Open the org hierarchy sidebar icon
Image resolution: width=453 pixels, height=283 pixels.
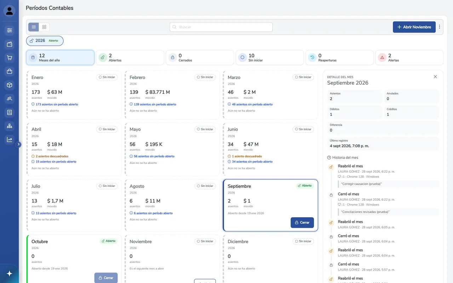click(x=10, y=126)
